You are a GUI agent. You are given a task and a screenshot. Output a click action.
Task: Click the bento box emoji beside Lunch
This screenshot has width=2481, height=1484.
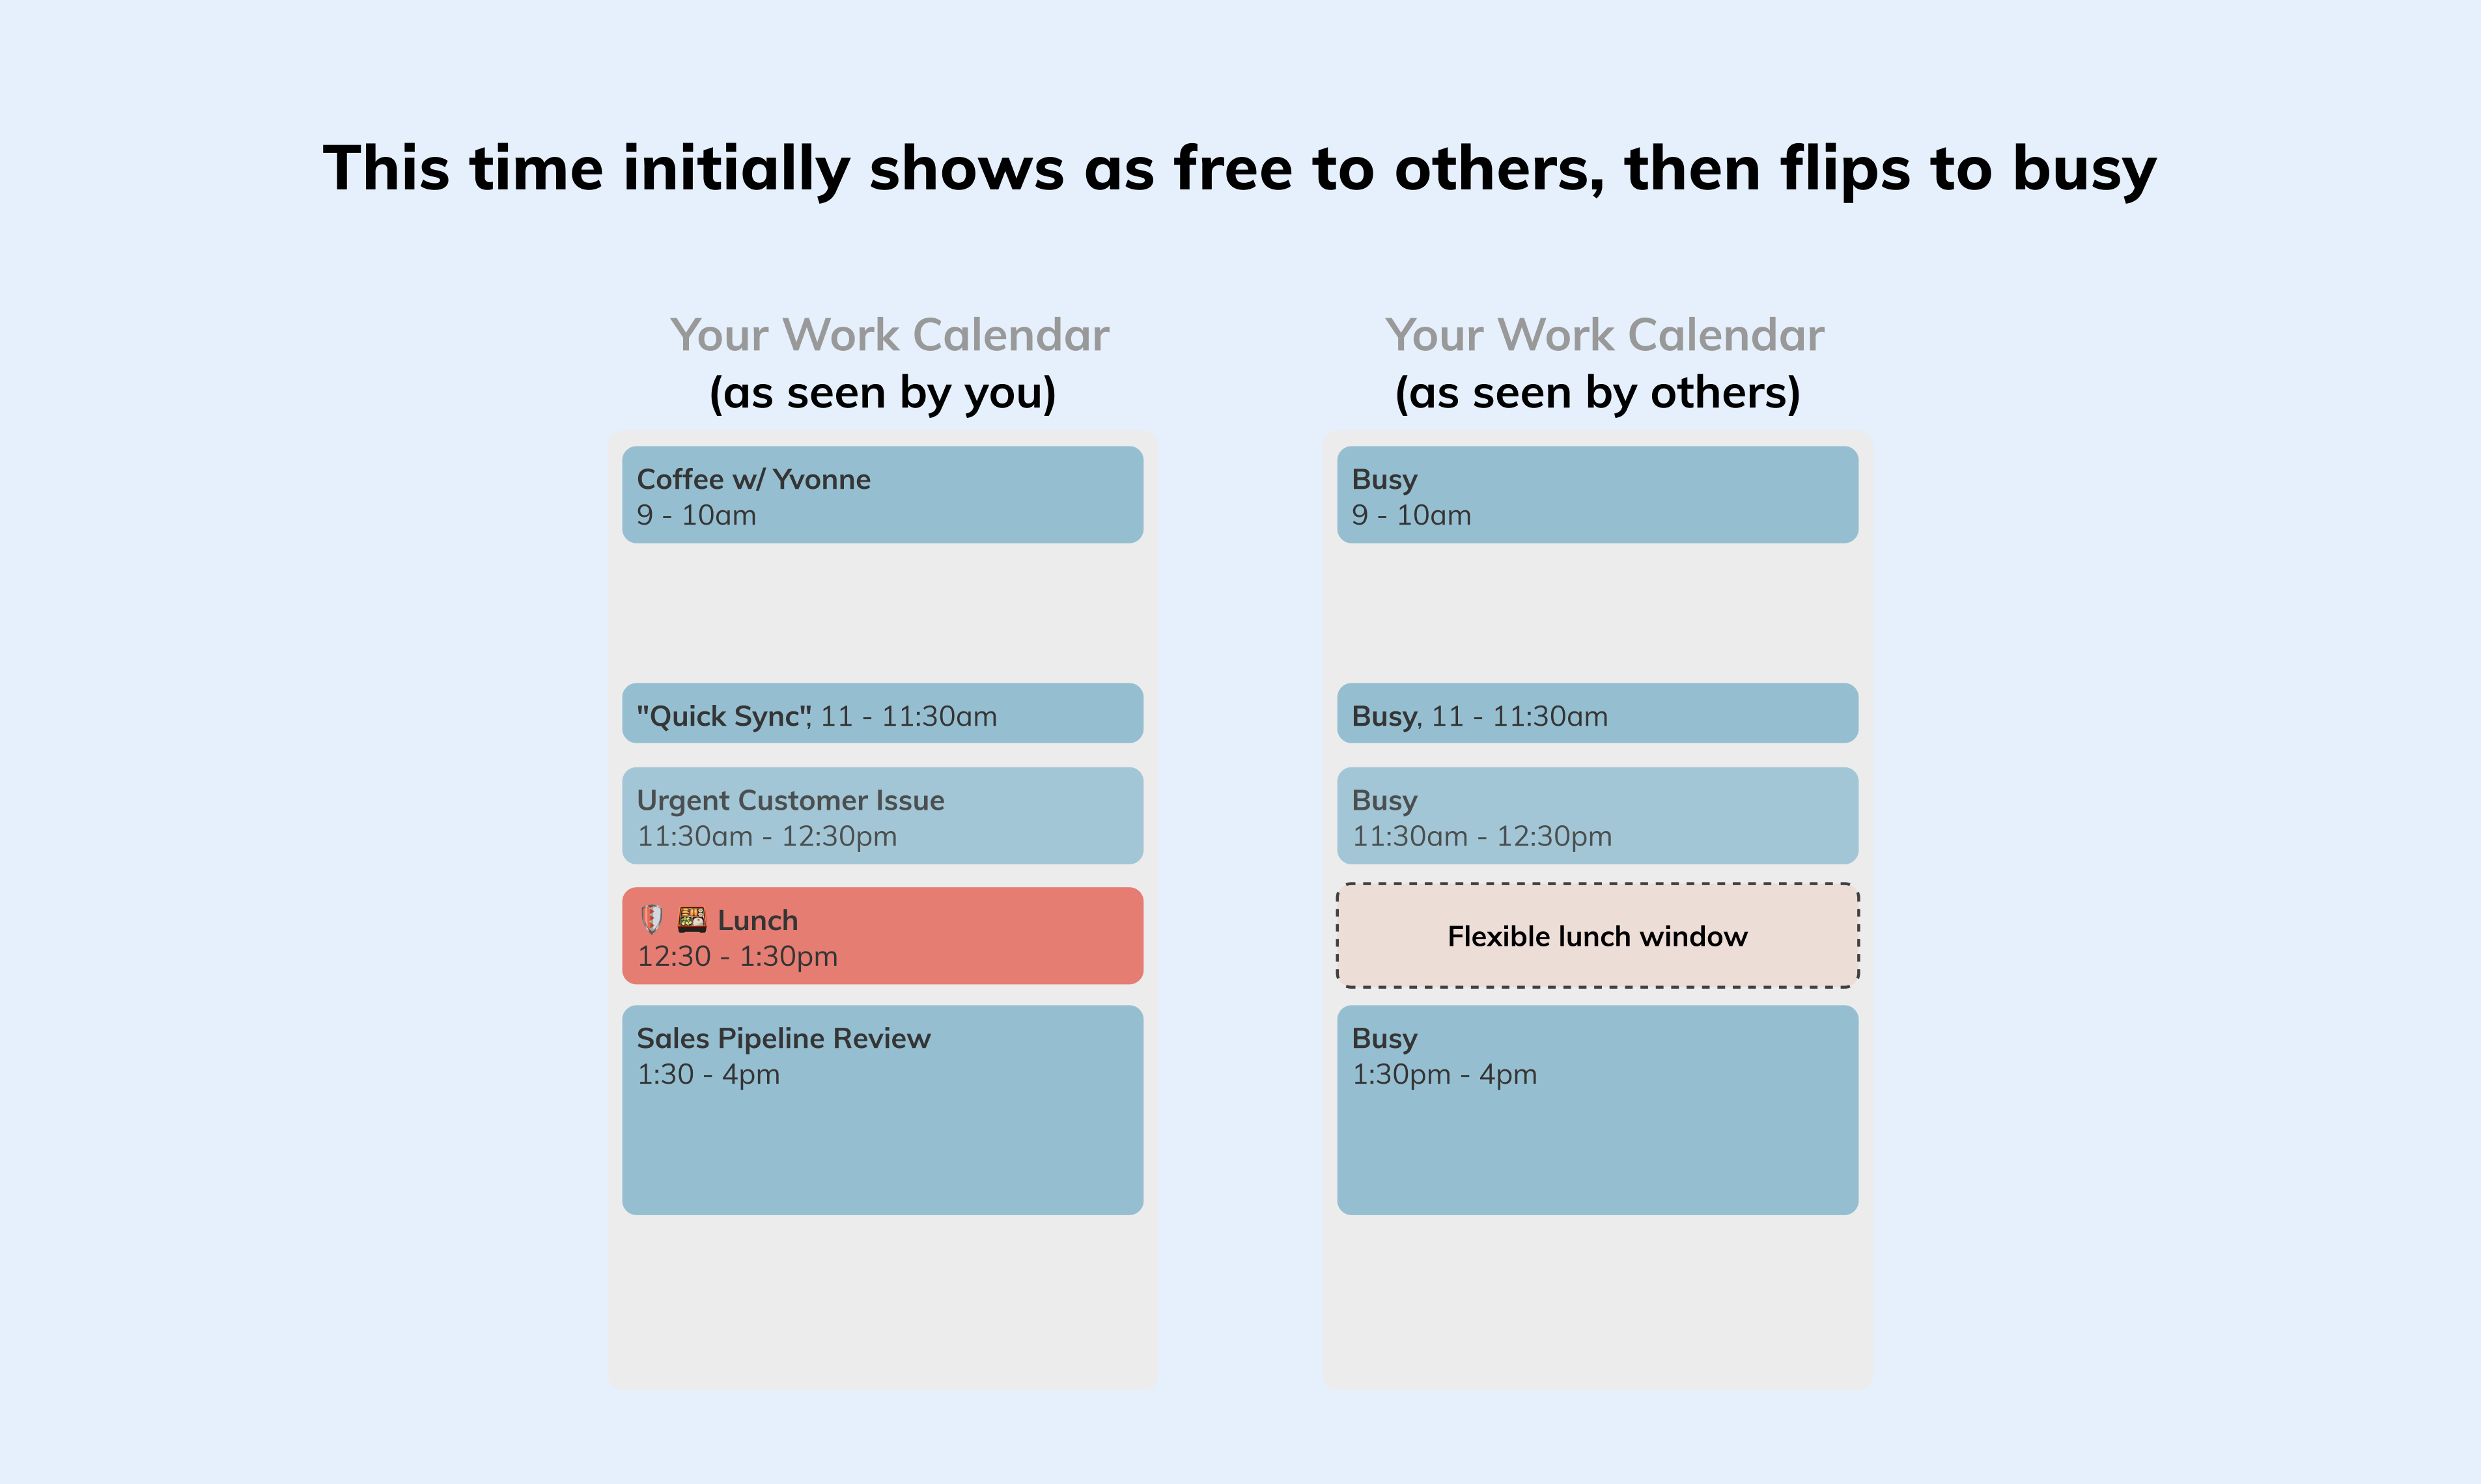click(x=692, y=919)
